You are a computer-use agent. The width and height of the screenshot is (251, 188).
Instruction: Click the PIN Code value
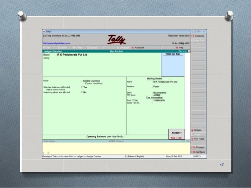point(157,95)
